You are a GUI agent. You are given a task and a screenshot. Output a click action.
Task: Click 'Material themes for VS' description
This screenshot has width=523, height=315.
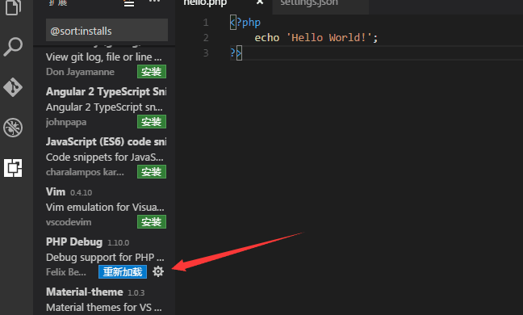coord(104,307)
